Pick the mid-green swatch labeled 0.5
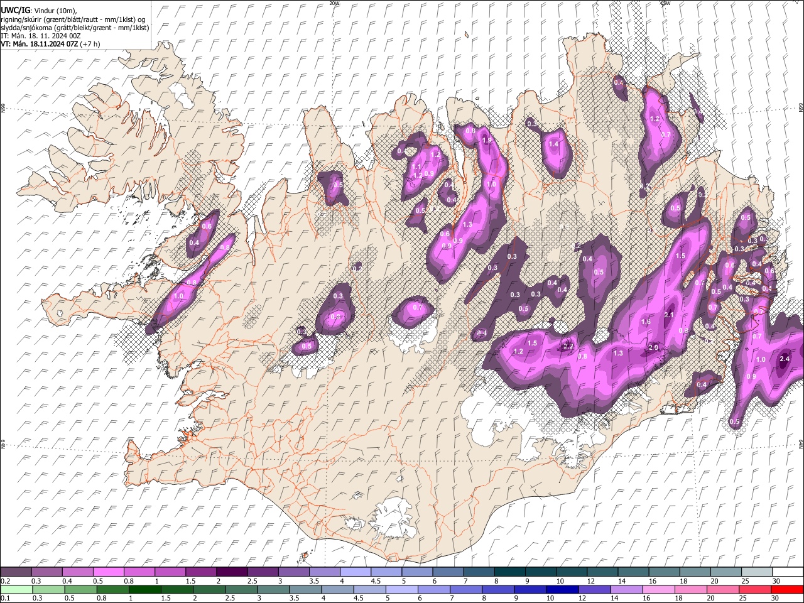 point(80,589)
